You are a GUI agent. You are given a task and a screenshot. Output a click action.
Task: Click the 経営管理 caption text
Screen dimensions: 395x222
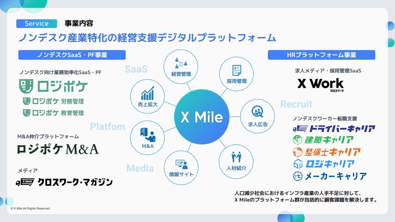[x=181, y=74]
